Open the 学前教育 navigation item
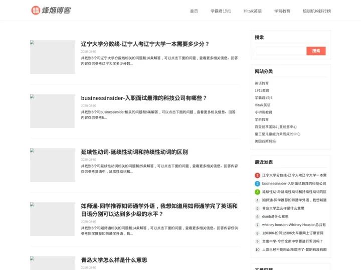Viewport: 361px width, 270px height. click(282, 11)
